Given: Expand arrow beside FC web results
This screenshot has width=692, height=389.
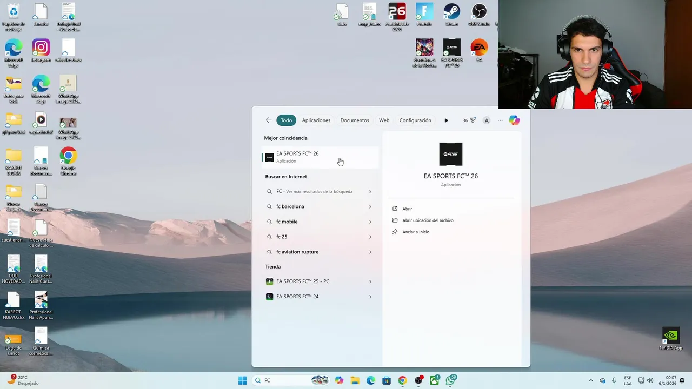Looking at the screenshot, I should coord(370,191).
